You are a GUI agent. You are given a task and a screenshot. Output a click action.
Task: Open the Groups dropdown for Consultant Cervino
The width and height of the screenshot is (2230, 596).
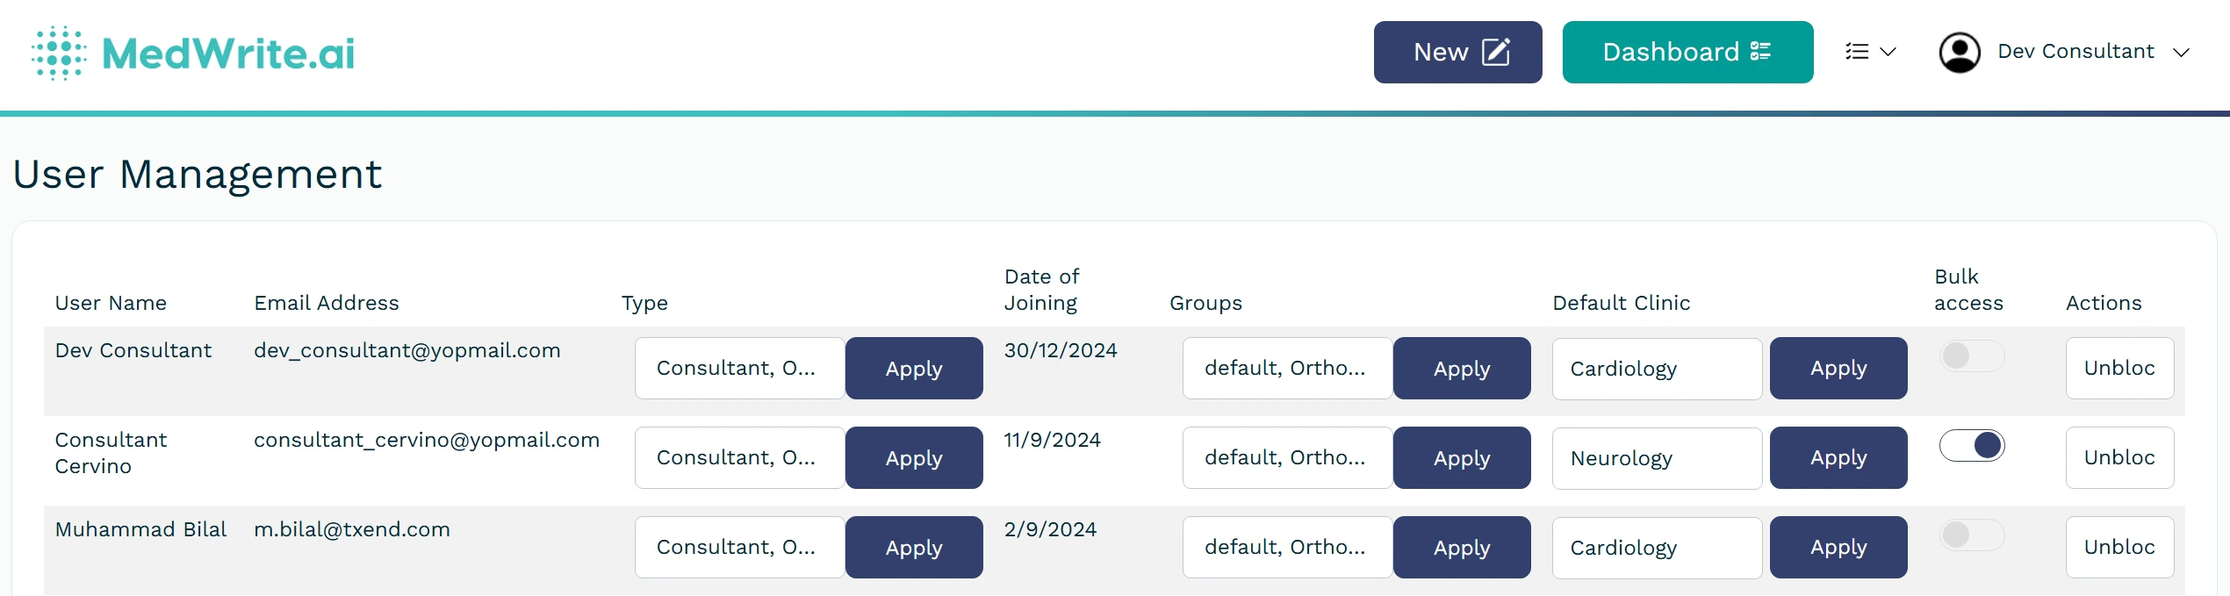[x=1287, y=457]
